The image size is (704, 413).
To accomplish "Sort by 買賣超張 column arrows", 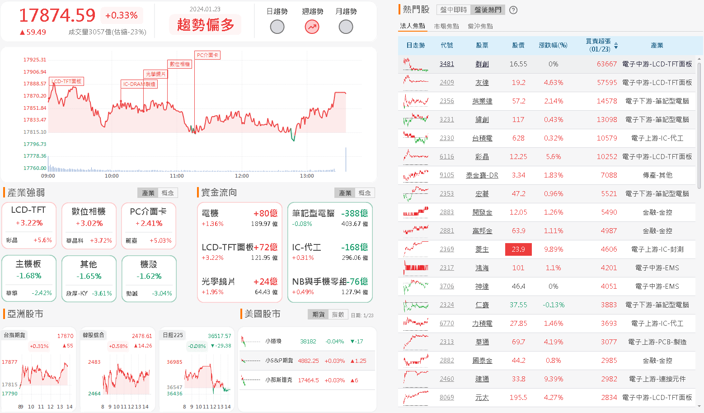I will (x=616, y=46).
